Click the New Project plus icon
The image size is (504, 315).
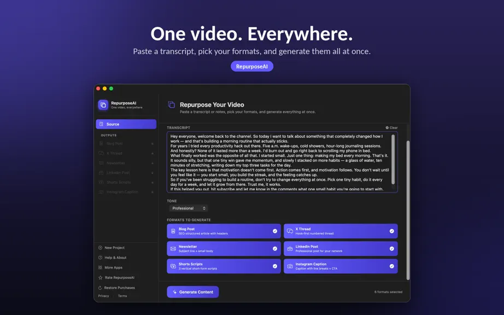pos(100,248)
